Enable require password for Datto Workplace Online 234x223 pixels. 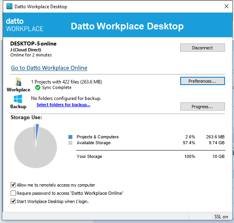point(13,193)
